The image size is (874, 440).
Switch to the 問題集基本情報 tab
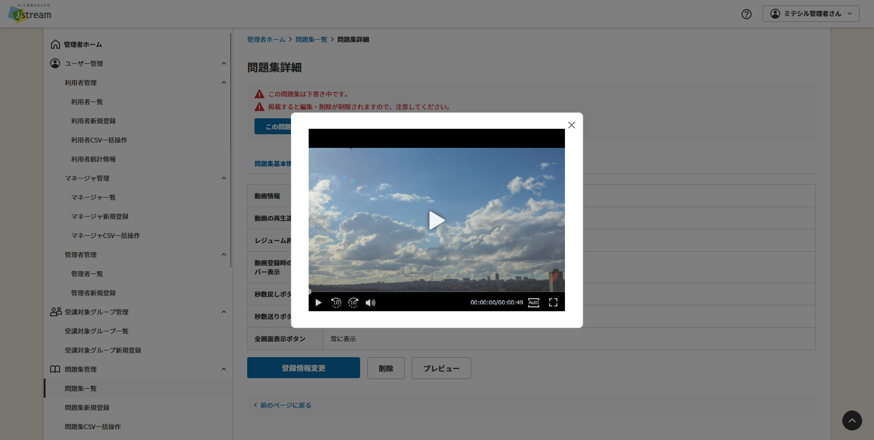coord(273,164)
